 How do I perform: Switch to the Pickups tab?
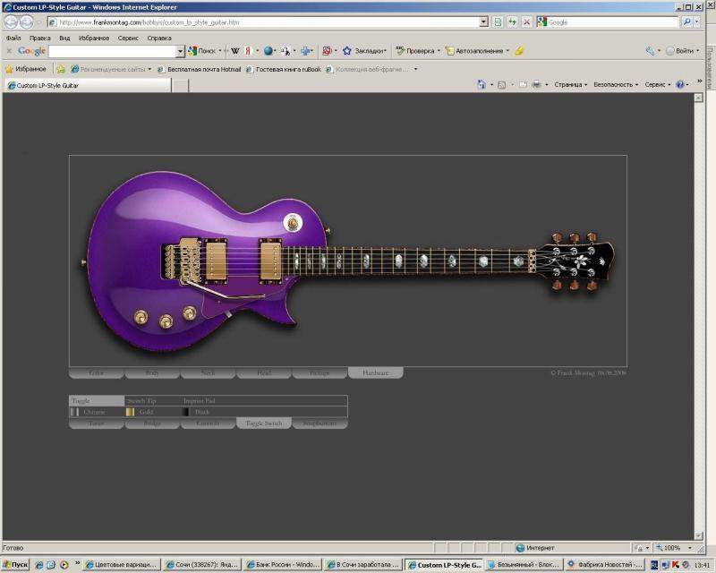320,372
